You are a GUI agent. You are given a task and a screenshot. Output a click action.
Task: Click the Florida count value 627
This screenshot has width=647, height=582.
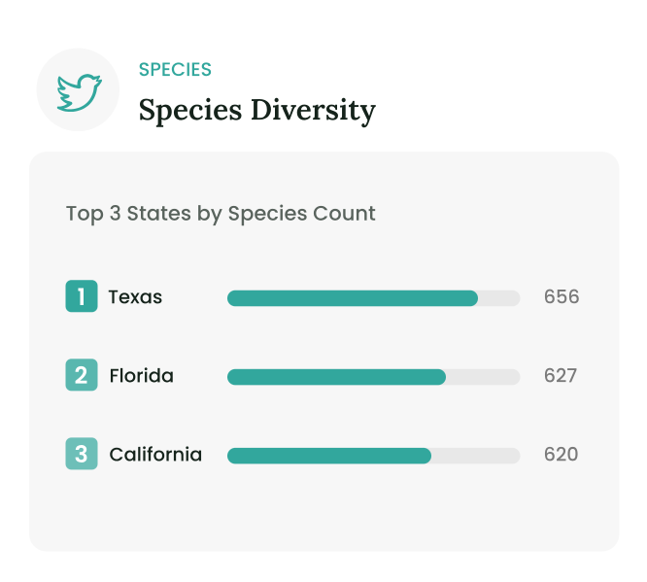pyautogui.click(x=561, y=376)
